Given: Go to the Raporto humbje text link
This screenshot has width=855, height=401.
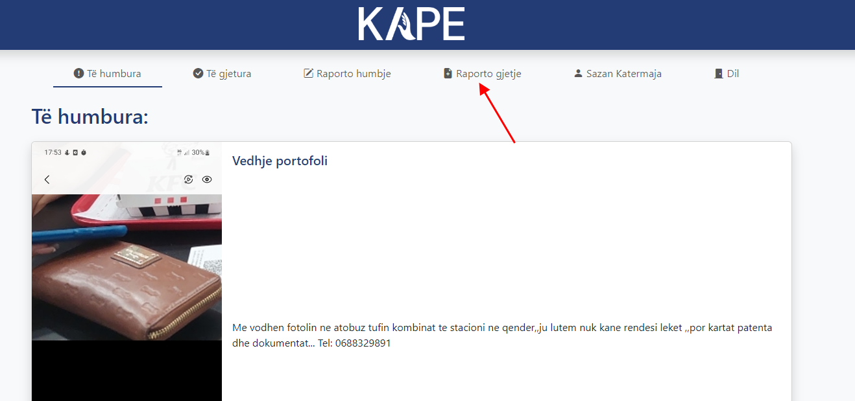Looking at the screenshot, I should [354, 74].
